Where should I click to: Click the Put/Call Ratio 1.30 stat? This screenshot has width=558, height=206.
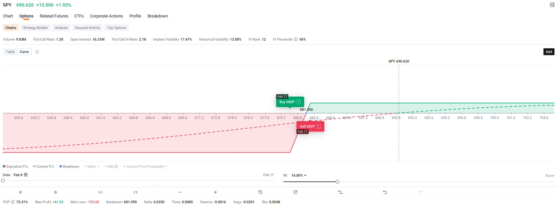tap(48, 39)
